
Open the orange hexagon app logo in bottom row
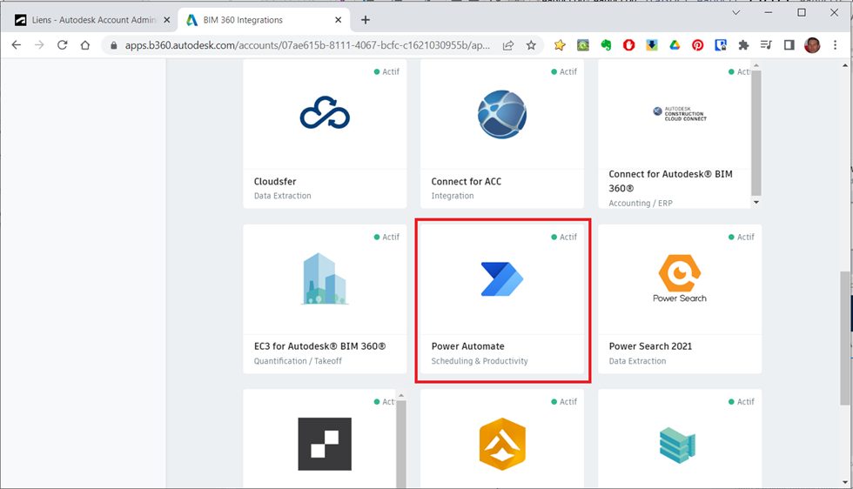click(501, 444)
